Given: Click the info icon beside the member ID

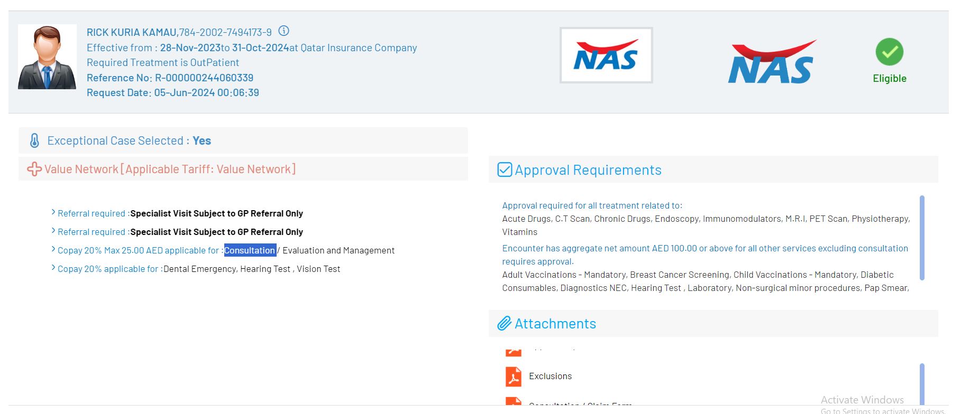Looking at the screenshot, I should coord(284,31).
